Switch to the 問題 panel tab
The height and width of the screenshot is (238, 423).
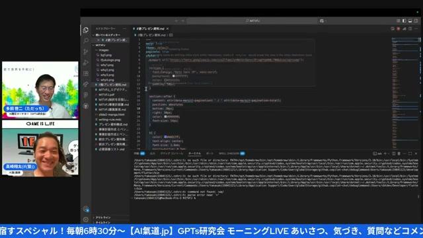[139, 153]
